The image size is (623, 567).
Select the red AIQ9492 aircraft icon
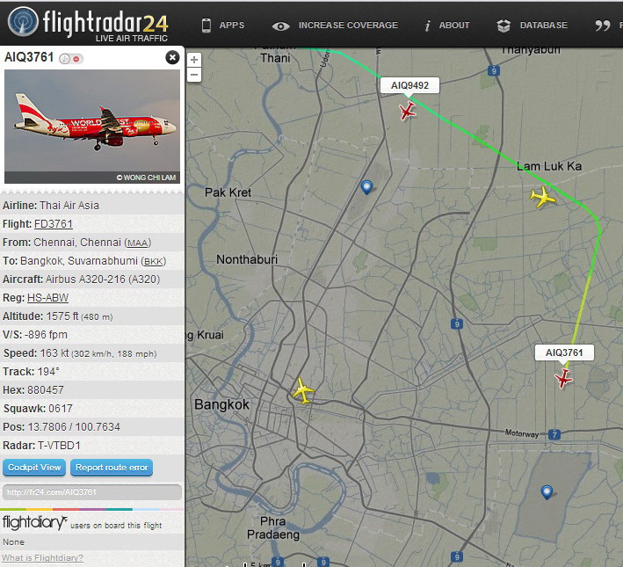407,111
